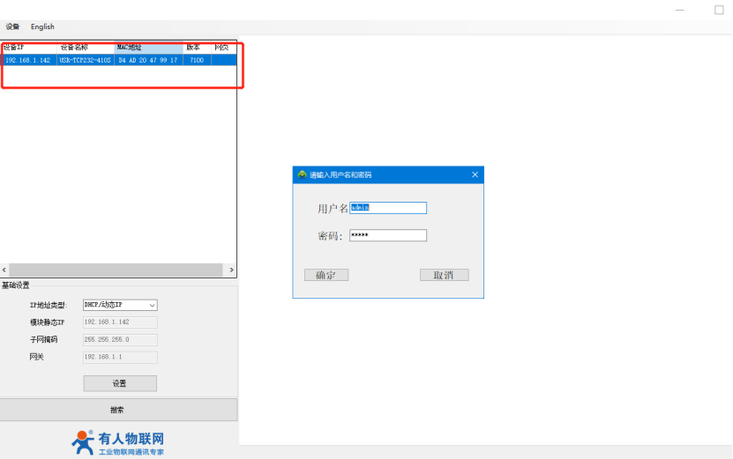Click the device list scrollbar left arrow

click(x=4, y=270)
